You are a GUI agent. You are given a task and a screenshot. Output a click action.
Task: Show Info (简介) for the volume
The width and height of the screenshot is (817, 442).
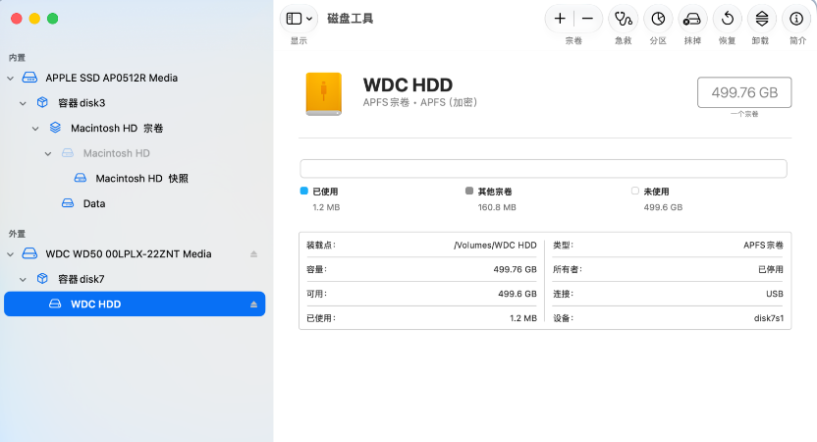click(796, 19)
